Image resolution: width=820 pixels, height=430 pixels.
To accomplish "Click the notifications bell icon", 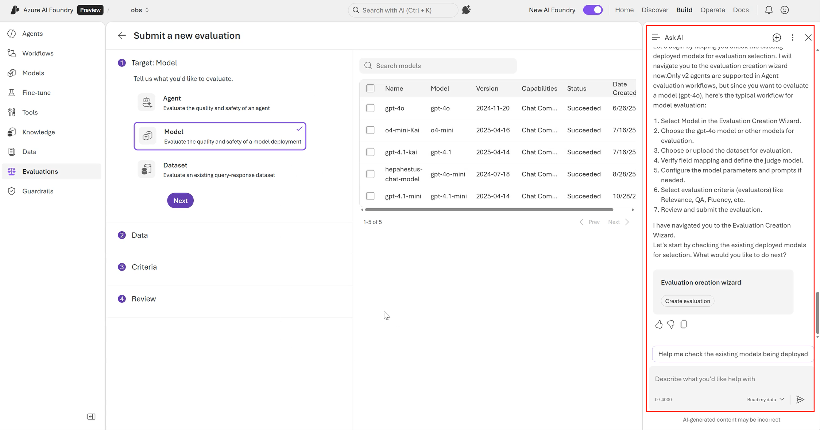I will [769, 10].
